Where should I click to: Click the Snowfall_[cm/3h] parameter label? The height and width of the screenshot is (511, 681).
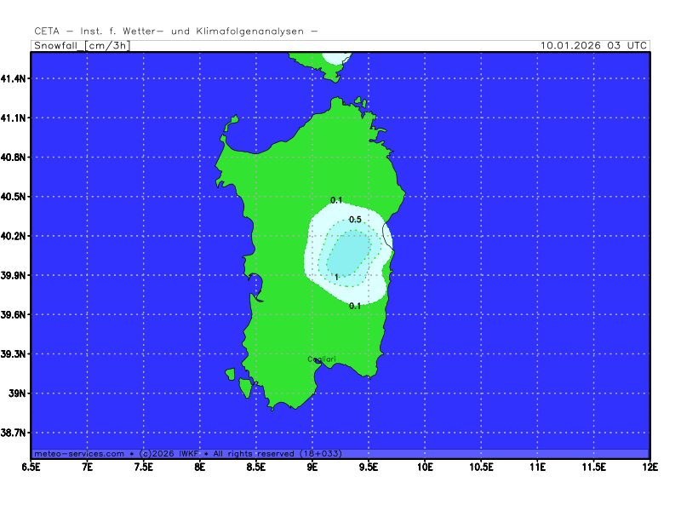click(82, 45)
